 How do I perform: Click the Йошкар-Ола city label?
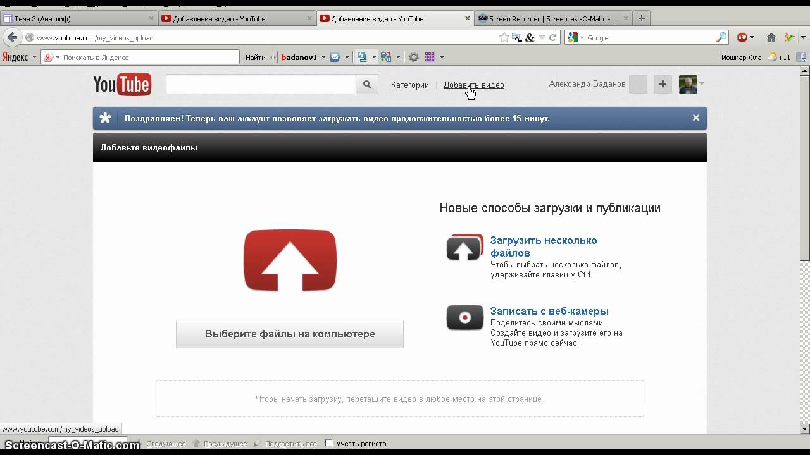click(741, 57)
